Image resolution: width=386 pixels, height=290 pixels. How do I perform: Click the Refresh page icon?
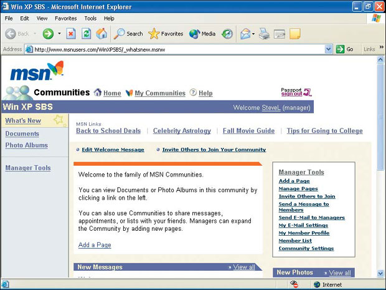(x=87, y=34)
